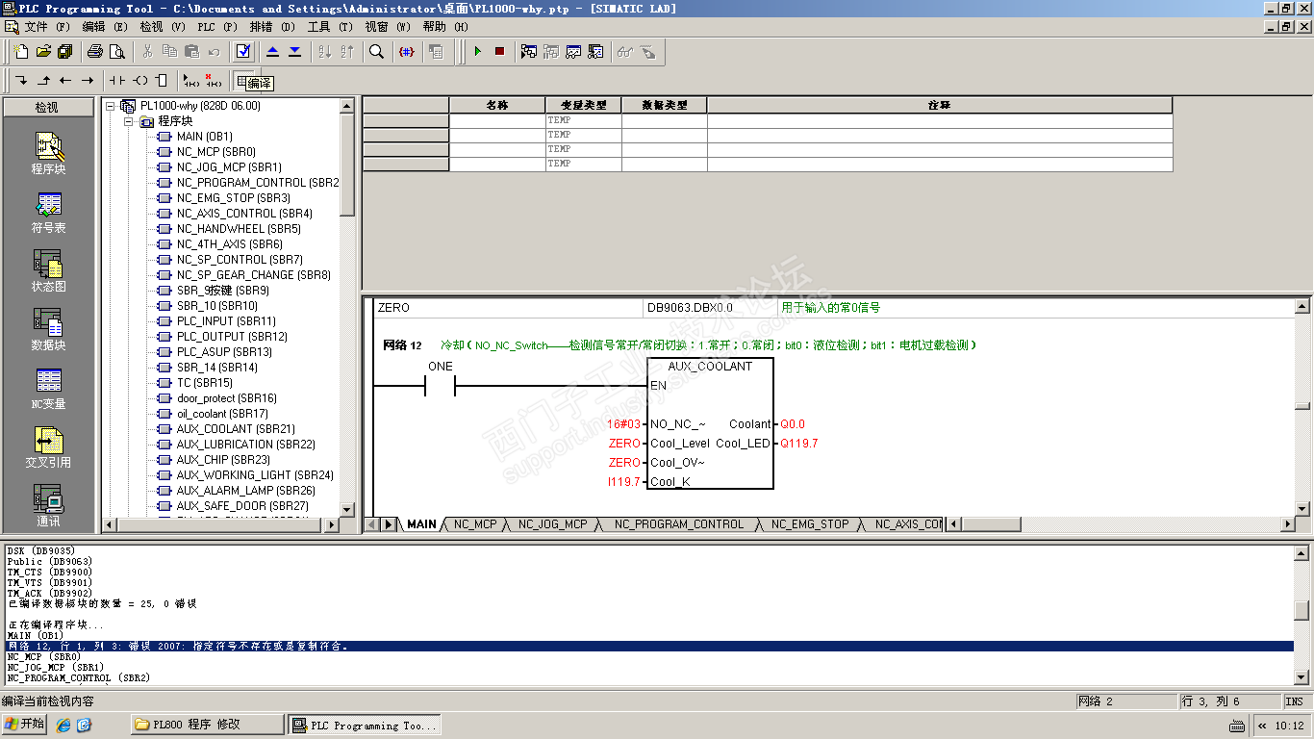Open the 状态图 status chart view

(48, 271)
